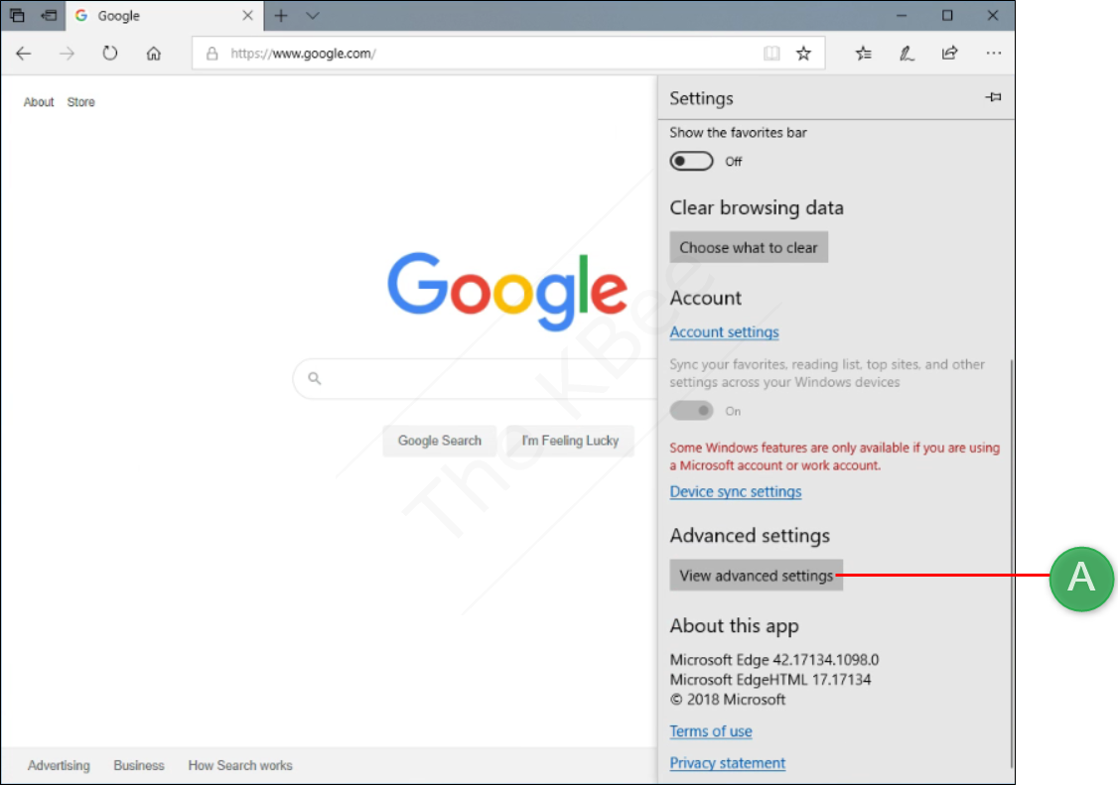Click 'Microsoft EdgeHTML 17.17134' text

770,680
